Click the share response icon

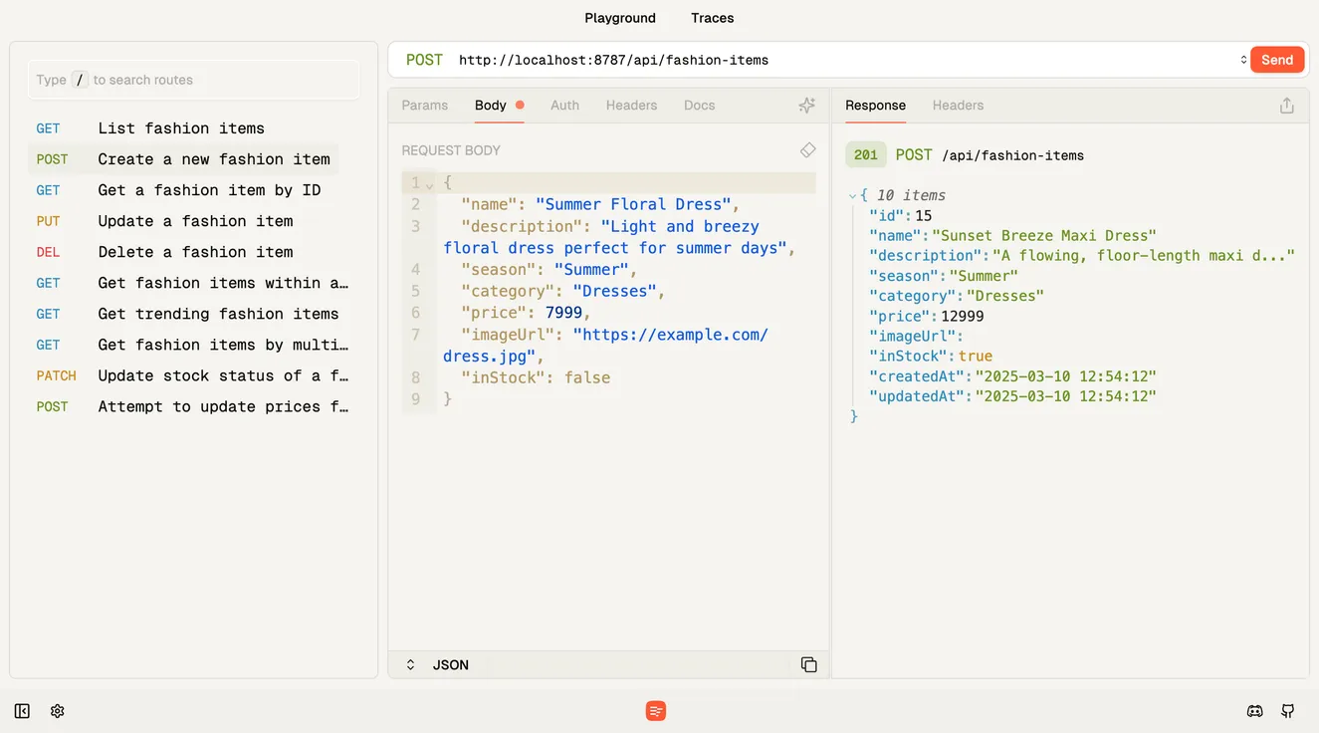[x=1286, y=106]
